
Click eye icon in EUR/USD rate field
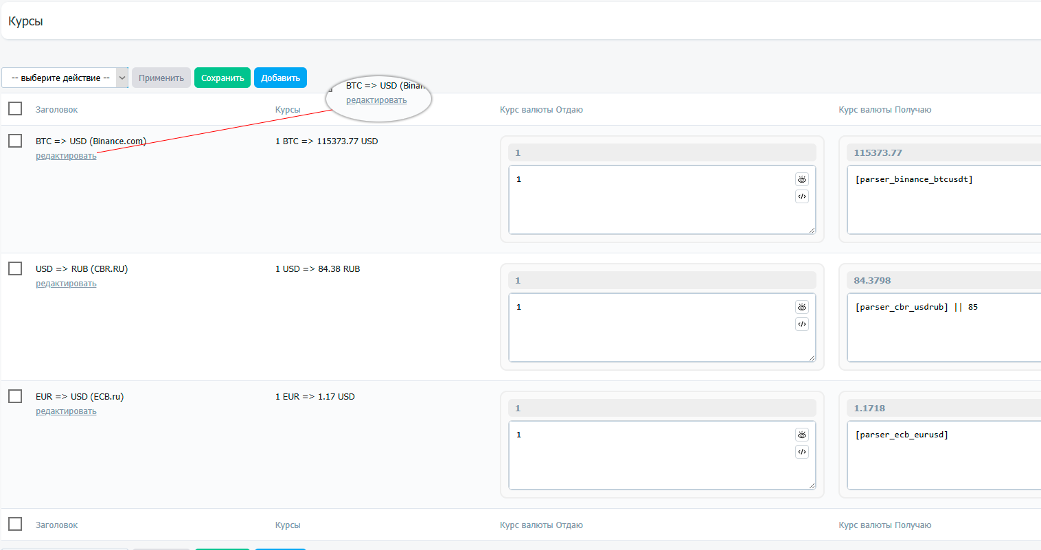(801, 435)
